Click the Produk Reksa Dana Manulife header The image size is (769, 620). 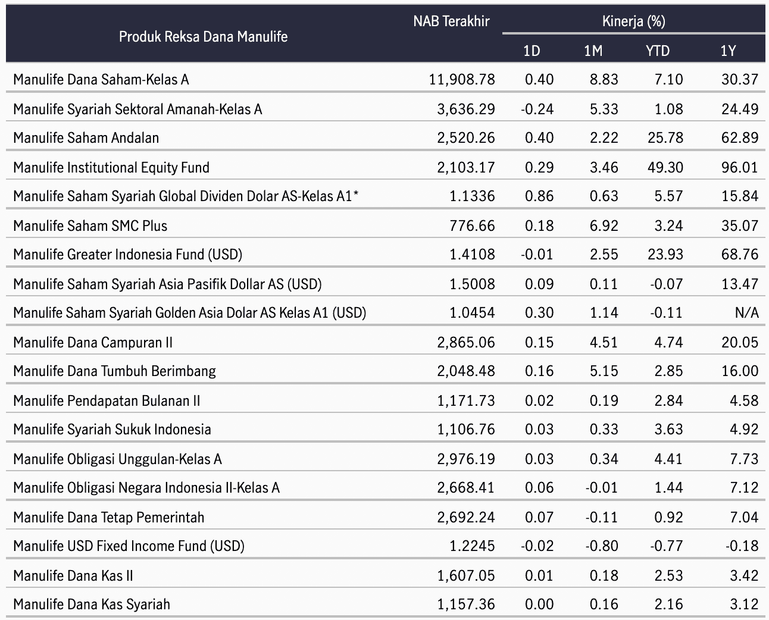203,37
